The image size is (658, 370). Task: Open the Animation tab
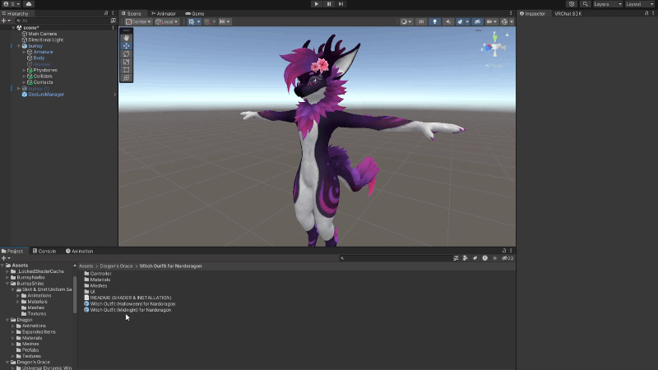[79, 252]
